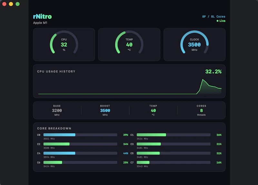Maximize the window with the green button
This screenshot has height=185, width=258.
click(18, 4)
